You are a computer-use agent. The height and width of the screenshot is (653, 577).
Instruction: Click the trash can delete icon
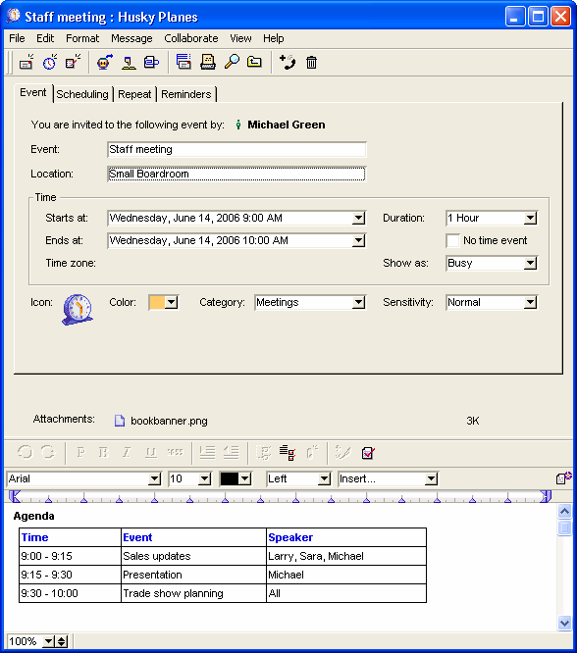[311, 63]
